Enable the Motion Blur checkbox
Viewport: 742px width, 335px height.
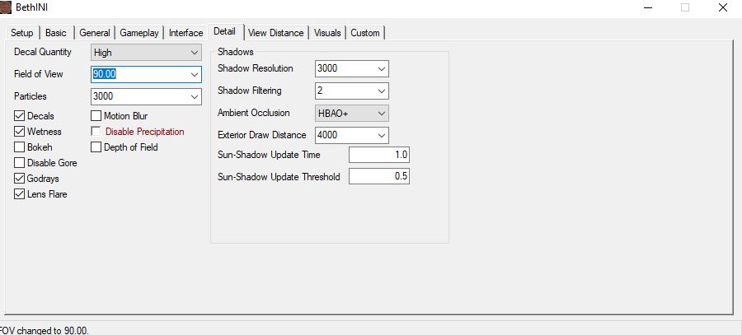pos(96,116)
